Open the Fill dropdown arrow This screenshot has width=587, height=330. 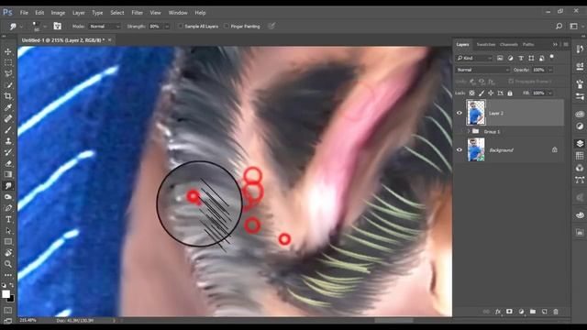point(550,93)
